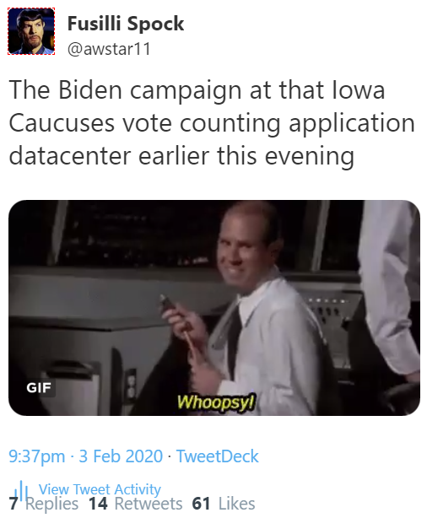Click the Whoopsy! caption in the GIF
Image resolution: width=427 pixels, height=518 pixels.
(x=216, y=402)
